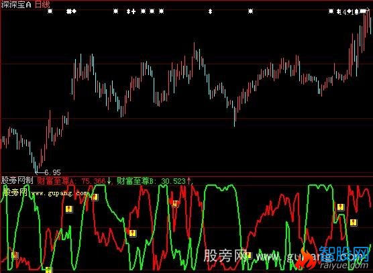Click the plus-shaped marker in the top event row
The width and height of the screenshot is (373, 273).
click(134, 11)
